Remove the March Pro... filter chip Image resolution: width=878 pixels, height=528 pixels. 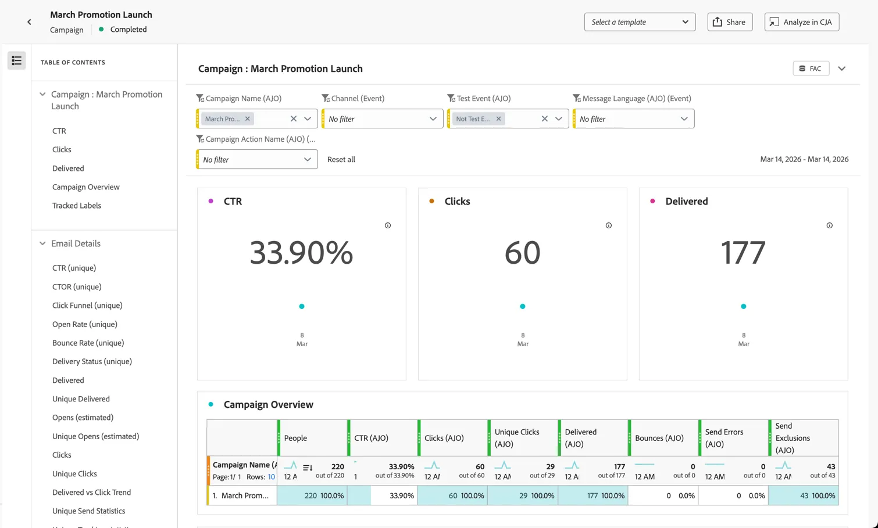click(248, 118)
